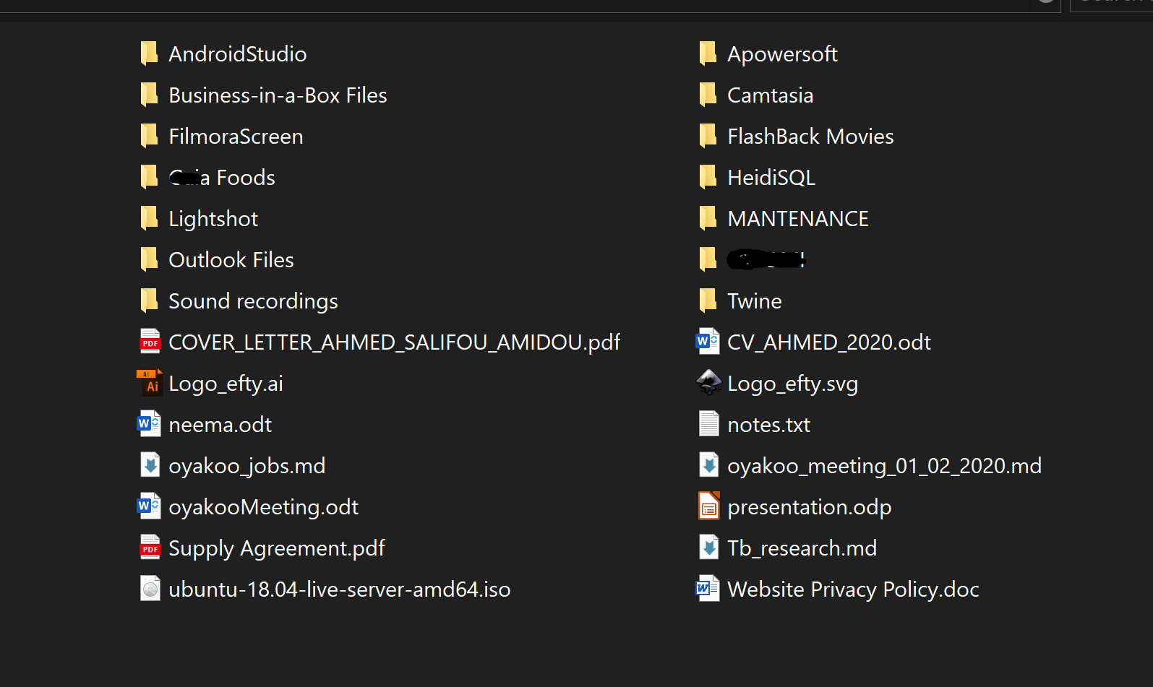Select the FilmoraScreen folder icon
Viewport: 1153px width, 687px height.
click(x=149, y=136)
